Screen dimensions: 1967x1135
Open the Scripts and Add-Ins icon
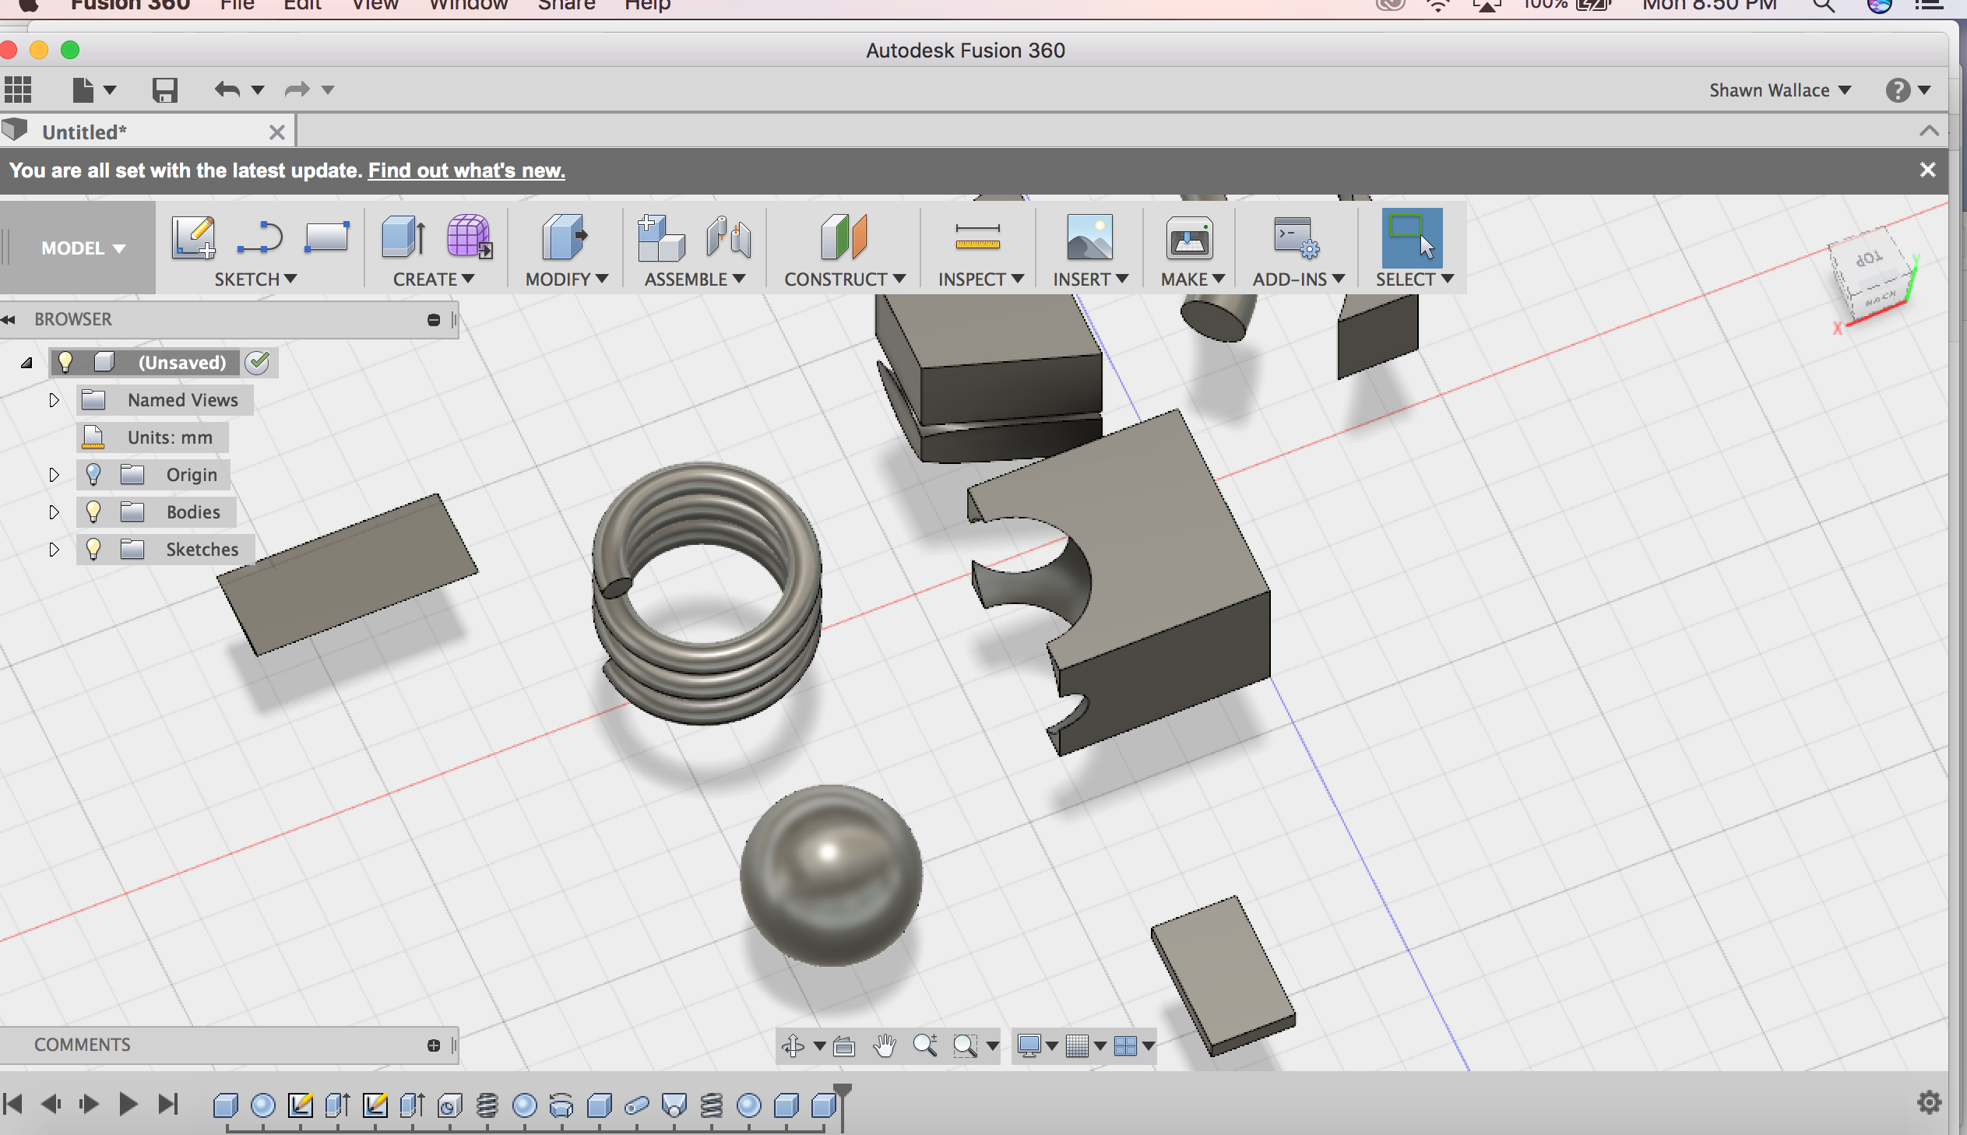pyautogui.click(x=1296, y=237)
